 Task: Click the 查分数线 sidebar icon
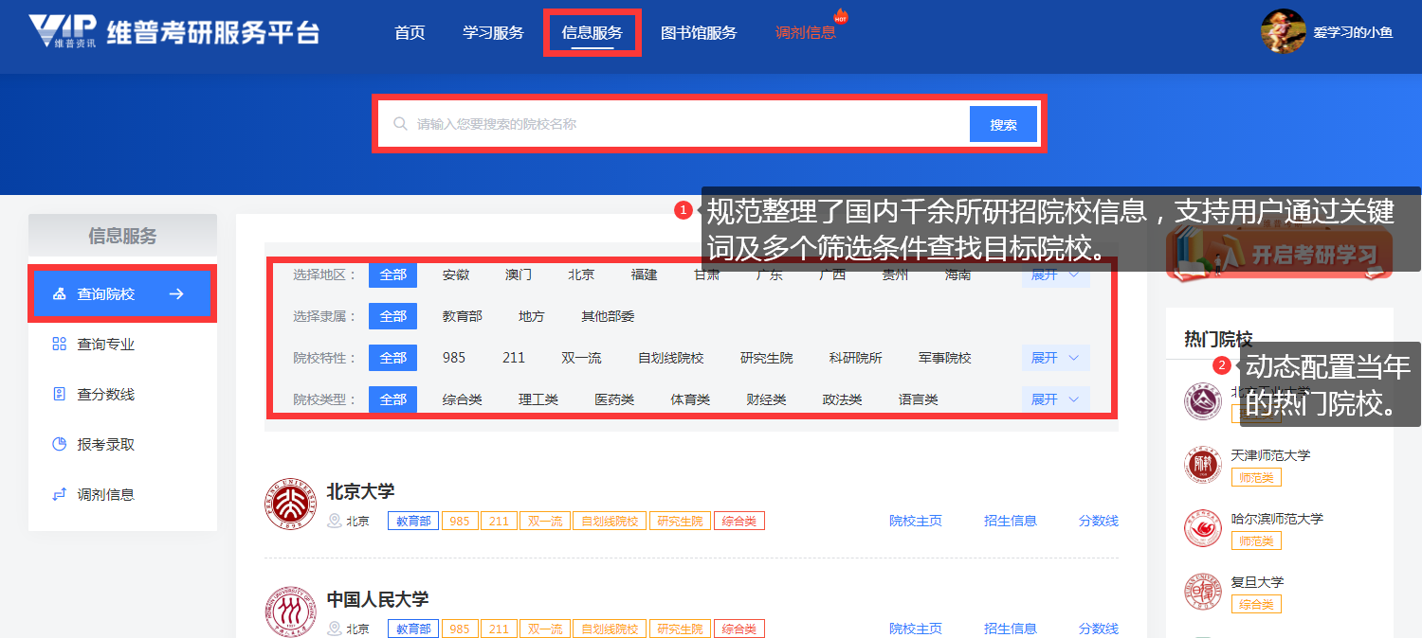click(60, 395)
